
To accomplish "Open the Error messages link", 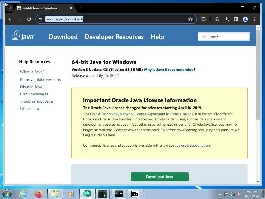I will 34,94.
